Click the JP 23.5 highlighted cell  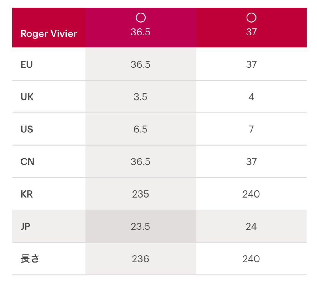point(141,227)
